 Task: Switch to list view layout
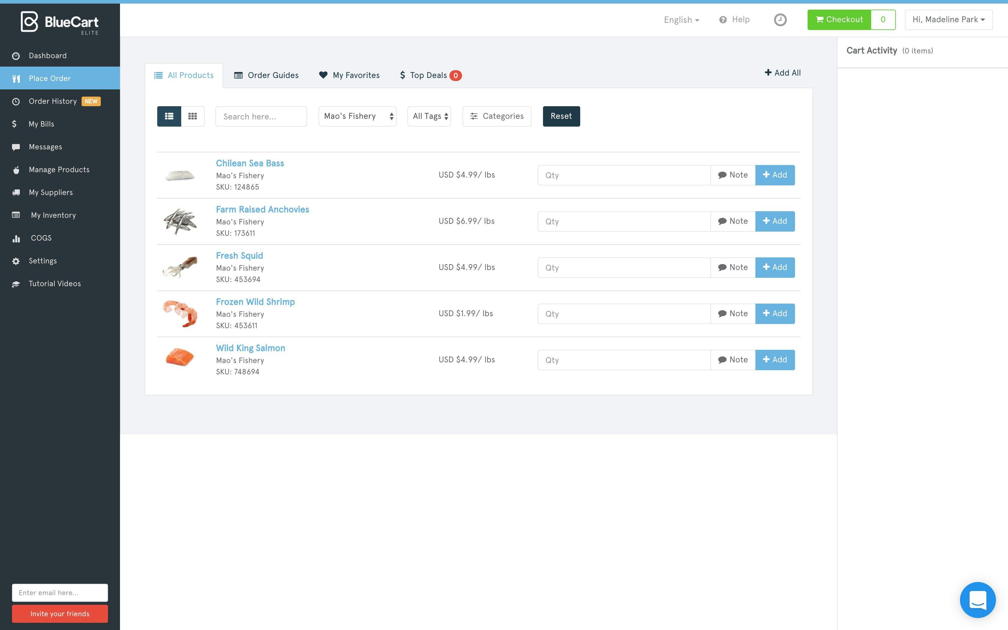pos(169,116)
